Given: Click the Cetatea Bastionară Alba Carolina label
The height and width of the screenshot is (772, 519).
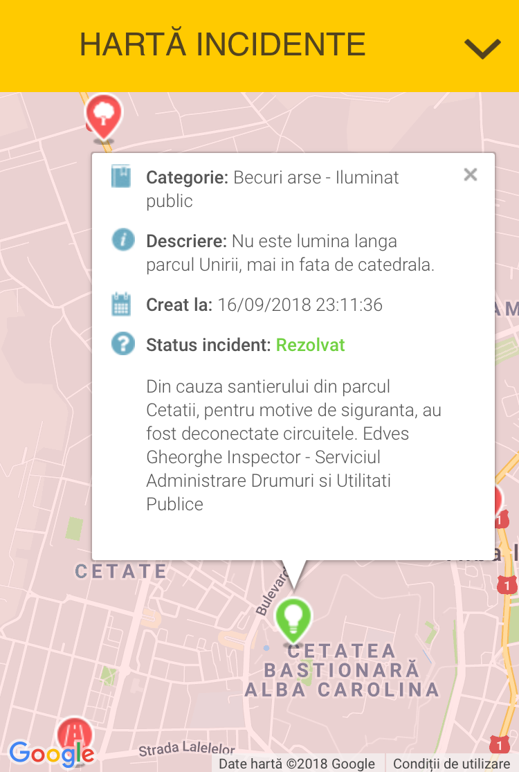Looking at the screenshot, I should point(342,670).
